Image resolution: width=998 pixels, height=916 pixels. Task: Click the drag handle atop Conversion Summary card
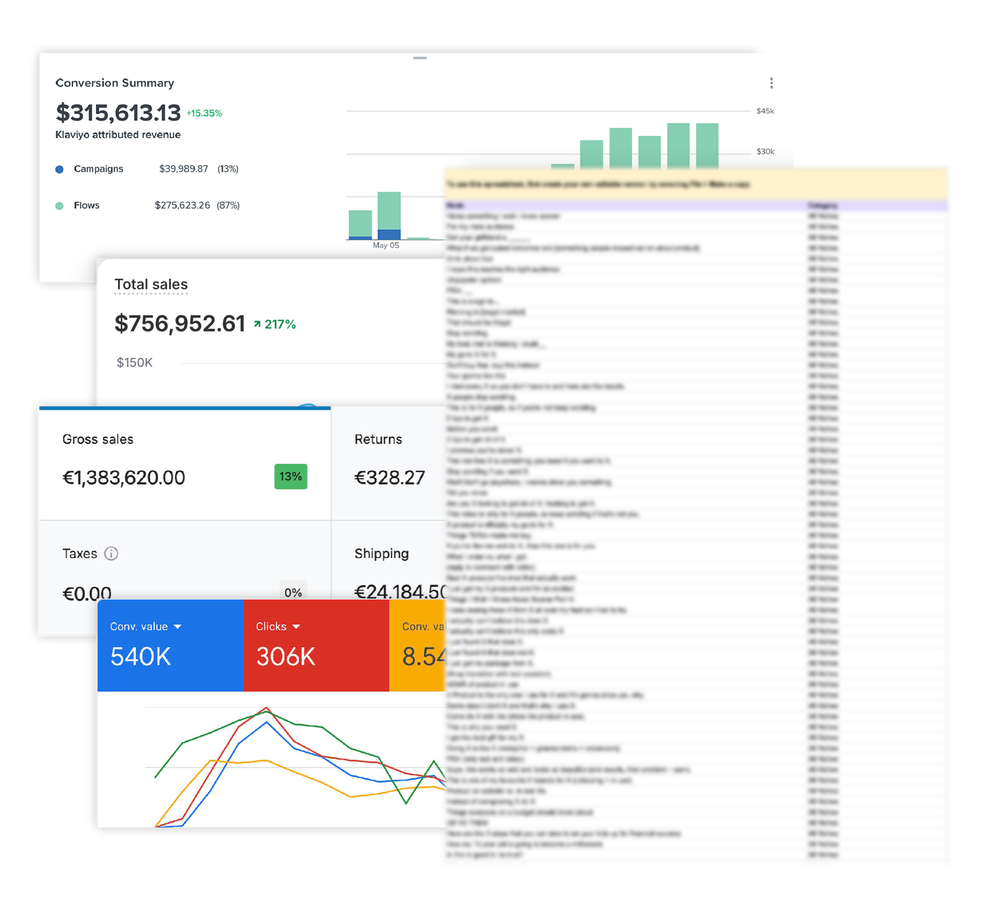pos(420,58)
